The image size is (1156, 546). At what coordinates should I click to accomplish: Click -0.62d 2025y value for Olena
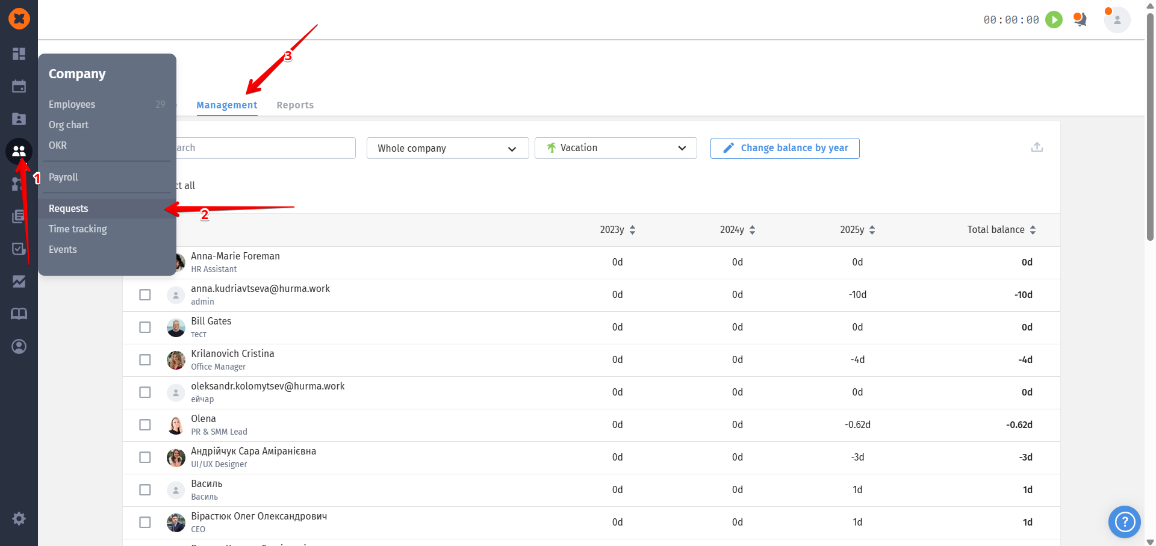[857, 425]
